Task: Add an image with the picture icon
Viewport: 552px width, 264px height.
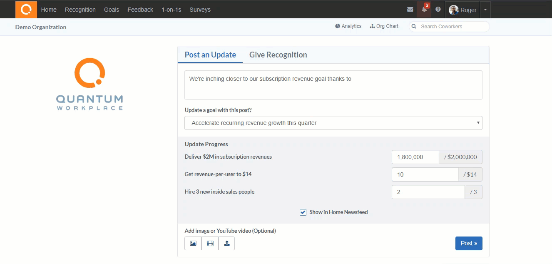Action: [x=193, y=243]
